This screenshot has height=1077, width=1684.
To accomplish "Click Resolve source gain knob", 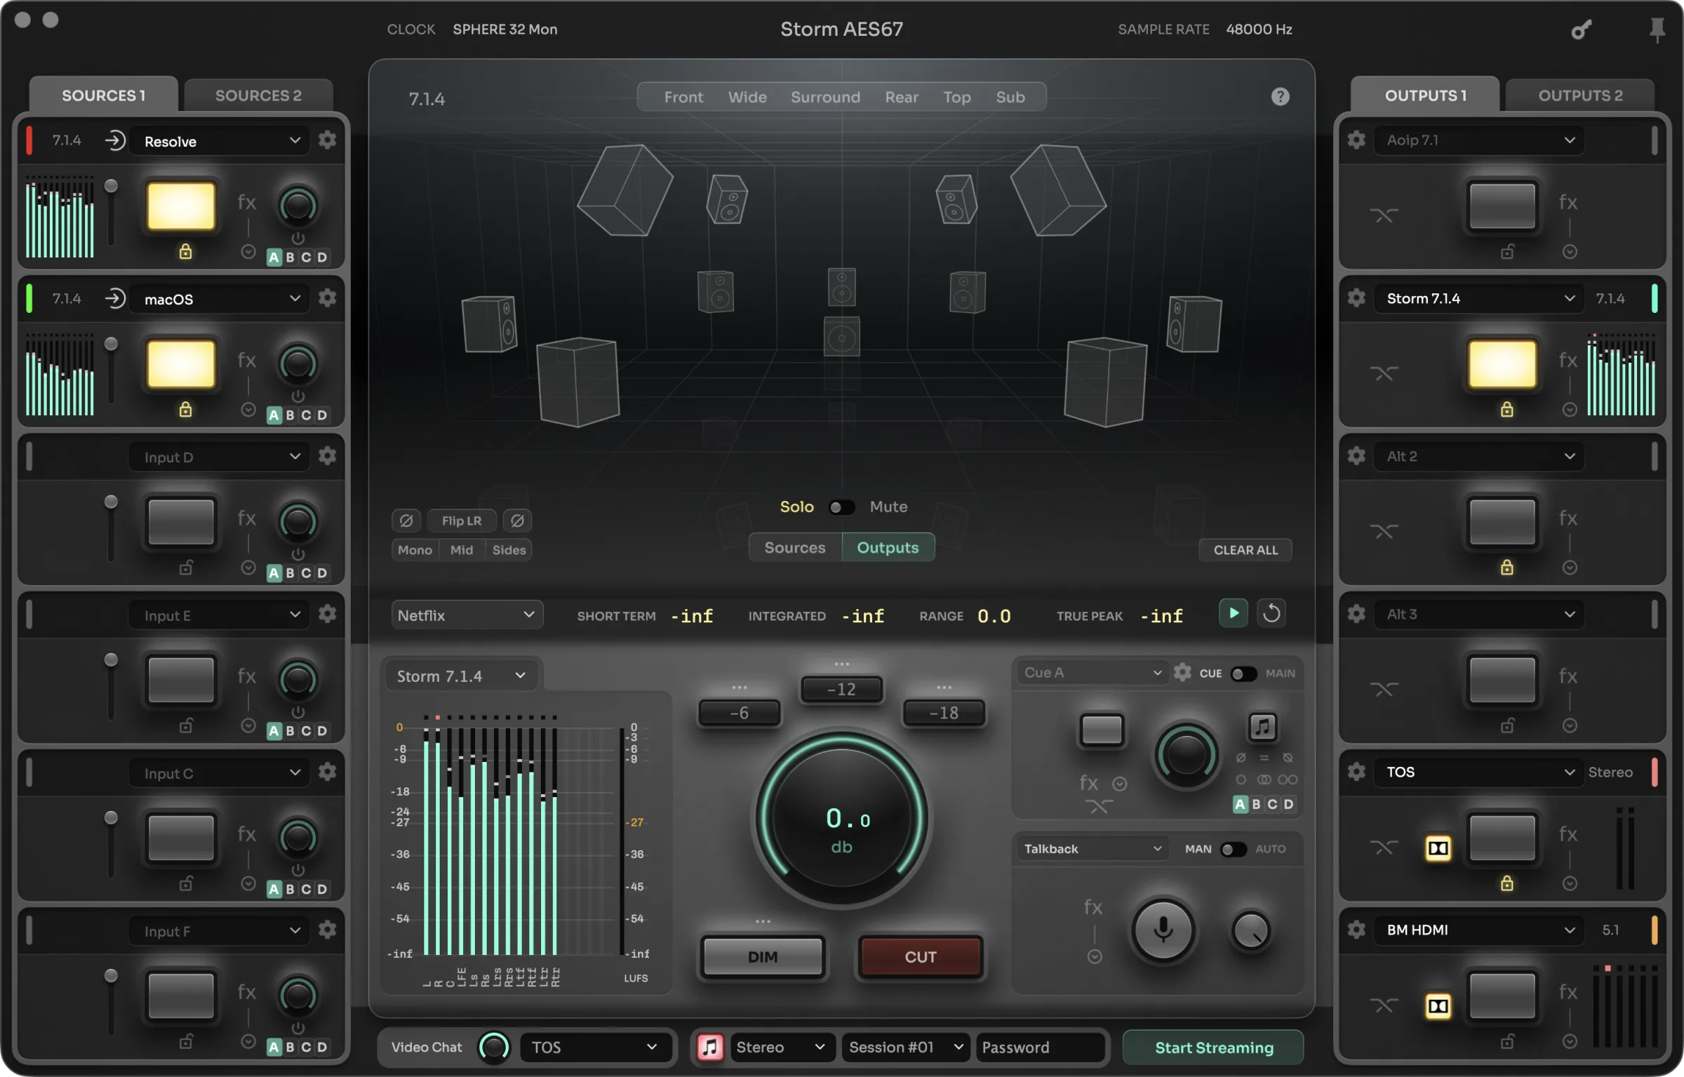I will point(298,206).
